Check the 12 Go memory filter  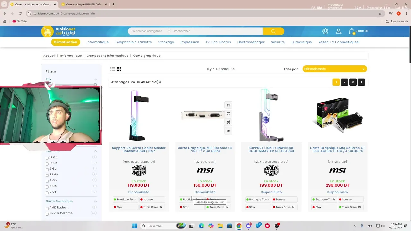(x=47, y=158)
